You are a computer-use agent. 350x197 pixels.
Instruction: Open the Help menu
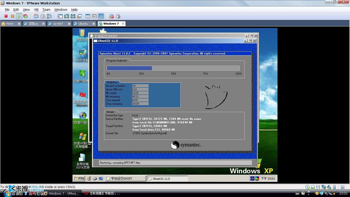click(x=74, y=9)
